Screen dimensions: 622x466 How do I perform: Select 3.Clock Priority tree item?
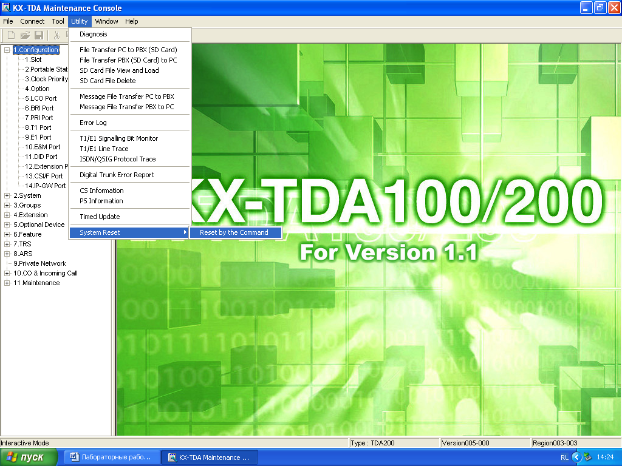tap(46, 79)
